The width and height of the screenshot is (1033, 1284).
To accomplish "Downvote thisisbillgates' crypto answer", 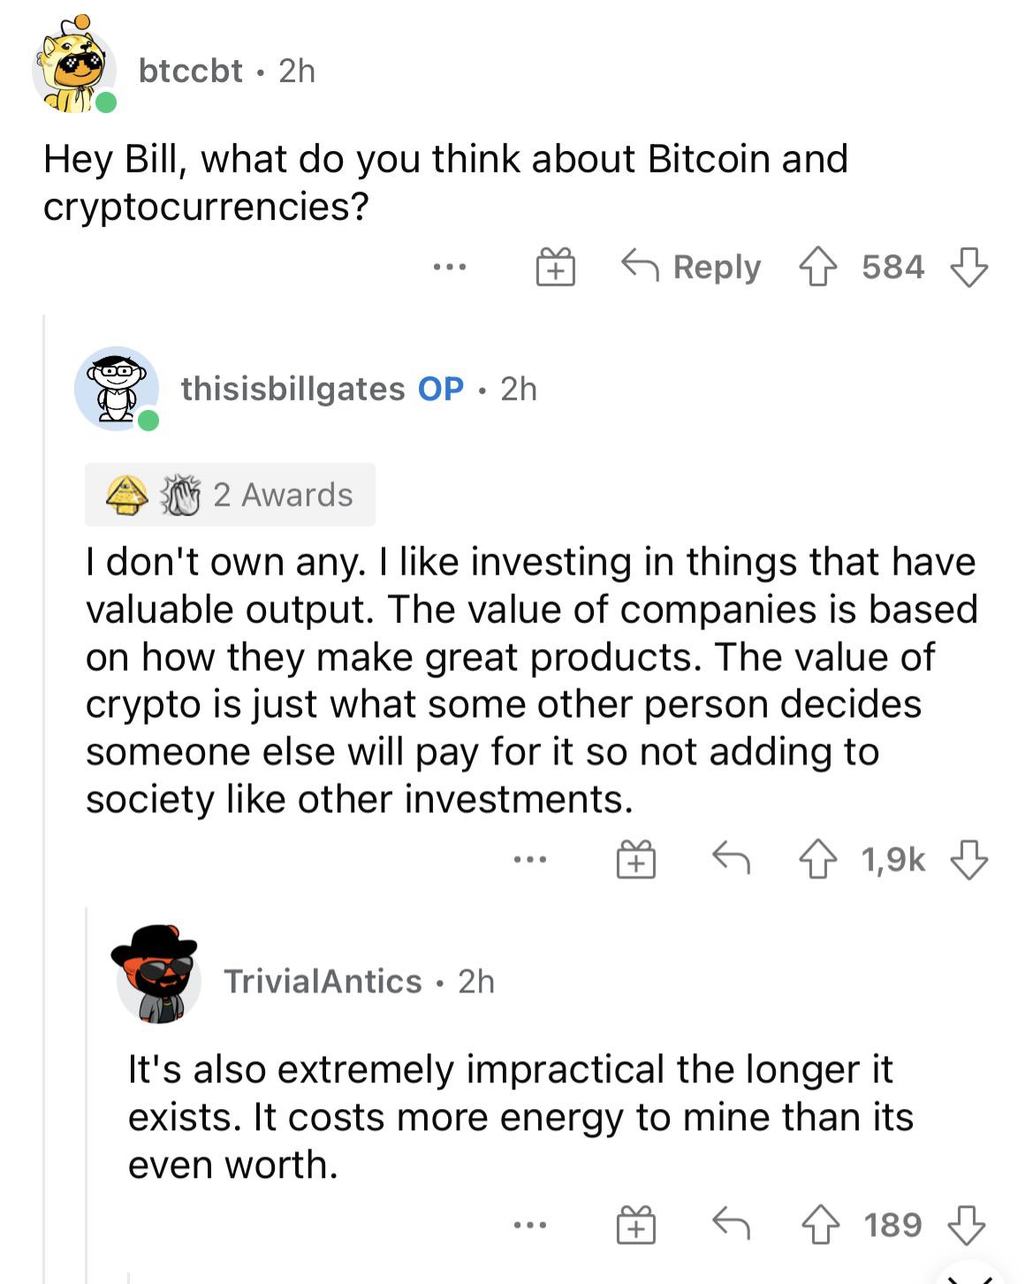I will 968,859.
